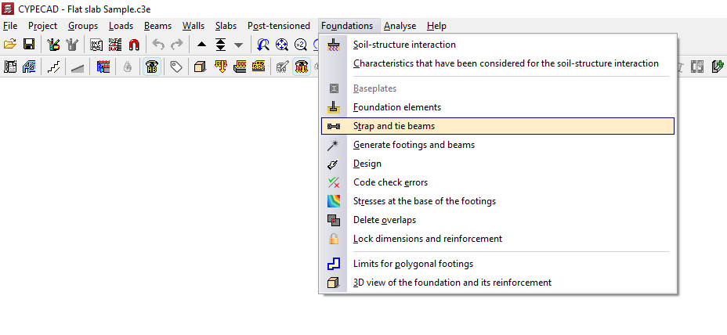
Task: Open 3D view of the foundation and reinforcement
Action: click(x=497, y=283)
